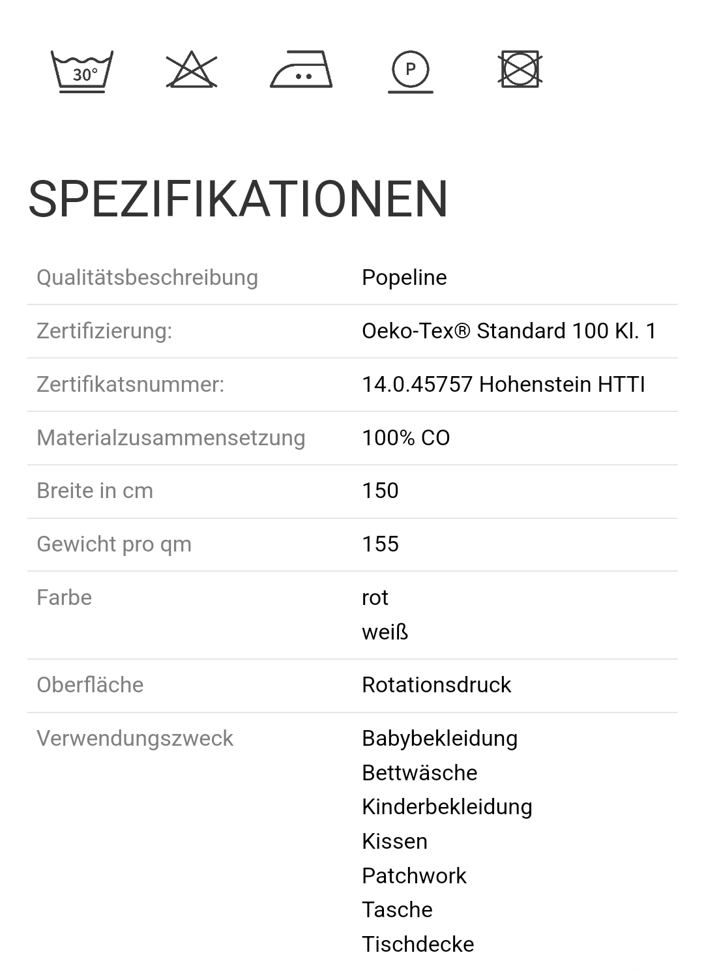
Task: Click the weight value 155
Action: [x=380, y=544]
